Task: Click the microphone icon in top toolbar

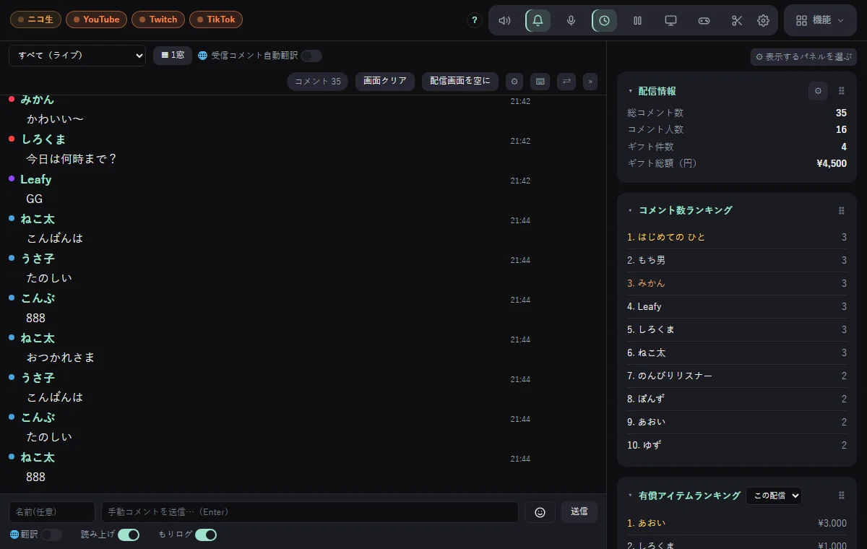Action: tap(571, 20)
